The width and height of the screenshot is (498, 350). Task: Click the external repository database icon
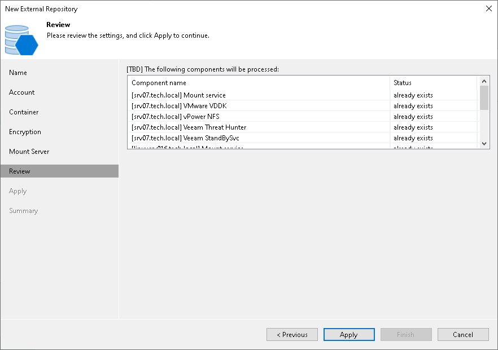pos(21,40)
